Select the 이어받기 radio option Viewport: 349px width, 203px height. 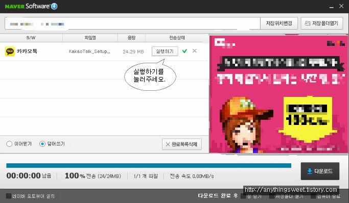[9, 144]
